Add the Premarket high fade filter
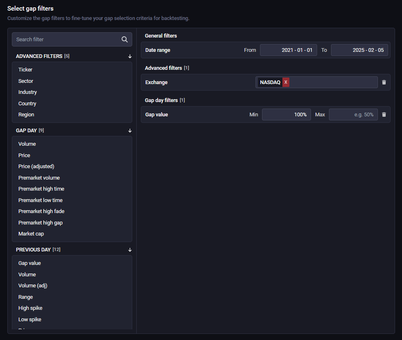 click(41, 211)
